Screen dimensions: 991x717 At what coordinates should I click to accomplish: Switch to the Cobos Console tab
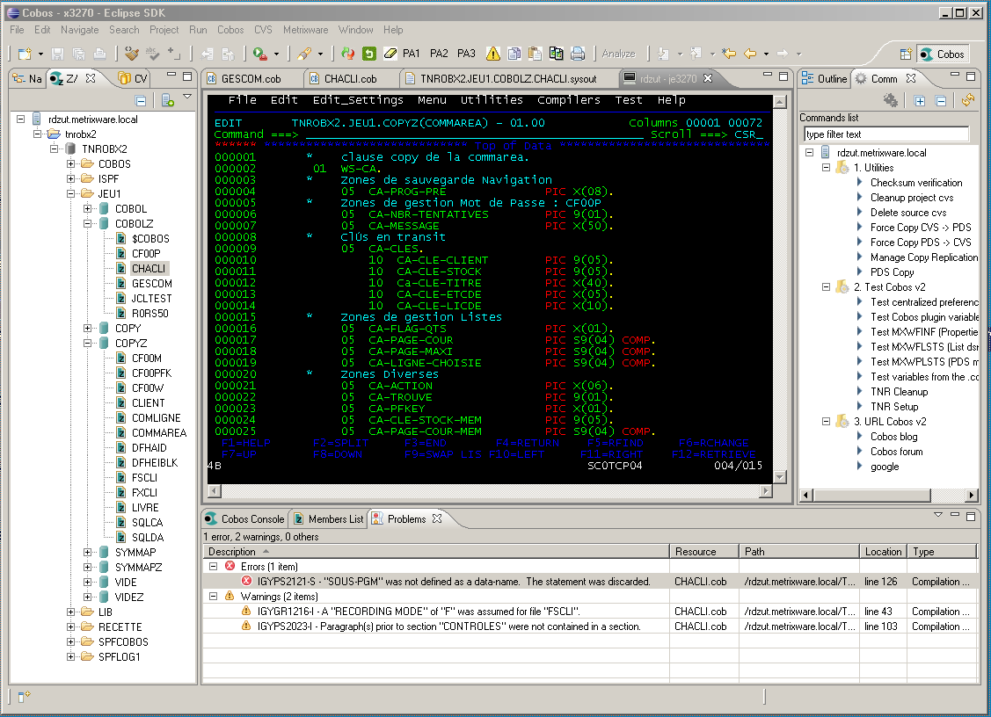coord(245,519)
